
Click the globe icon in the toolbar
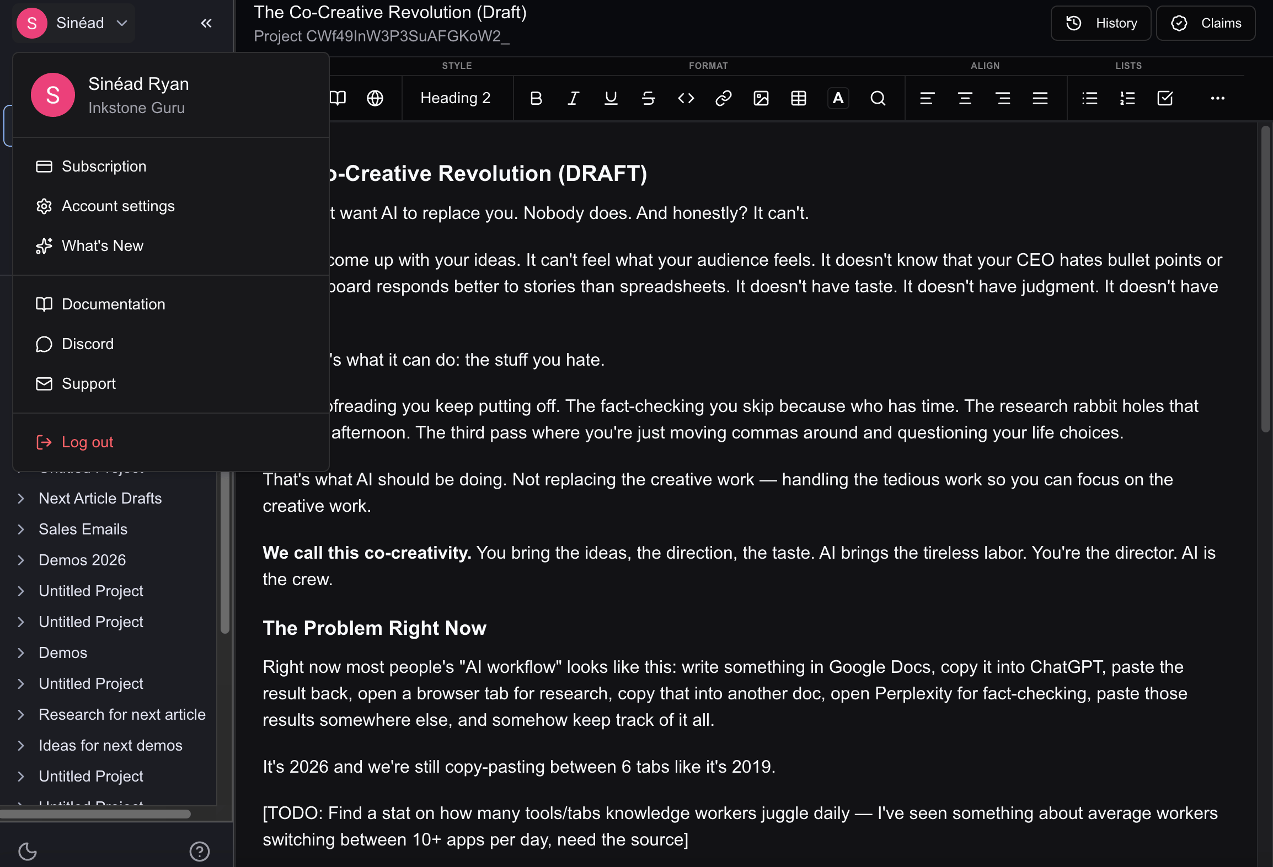pyautogui.click(x=375, y=98)
